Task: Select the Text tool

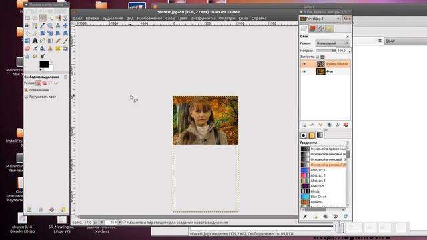Action: [35, 41]
